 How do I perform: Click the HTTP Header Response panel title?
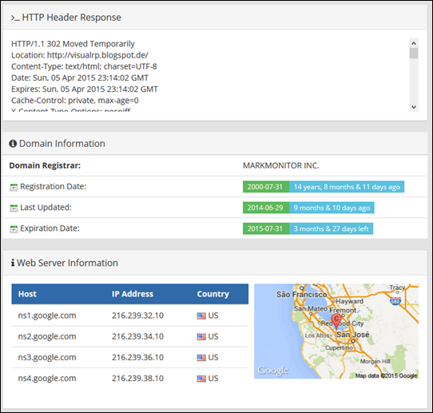coord(71,18)
